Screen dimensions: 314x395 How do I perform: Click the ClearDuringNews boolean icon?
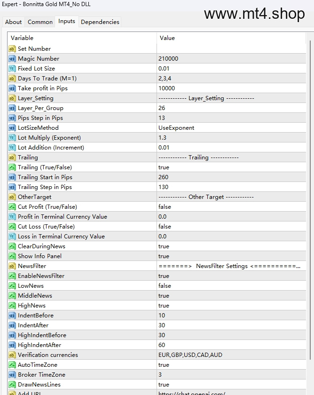click(12, 246)
